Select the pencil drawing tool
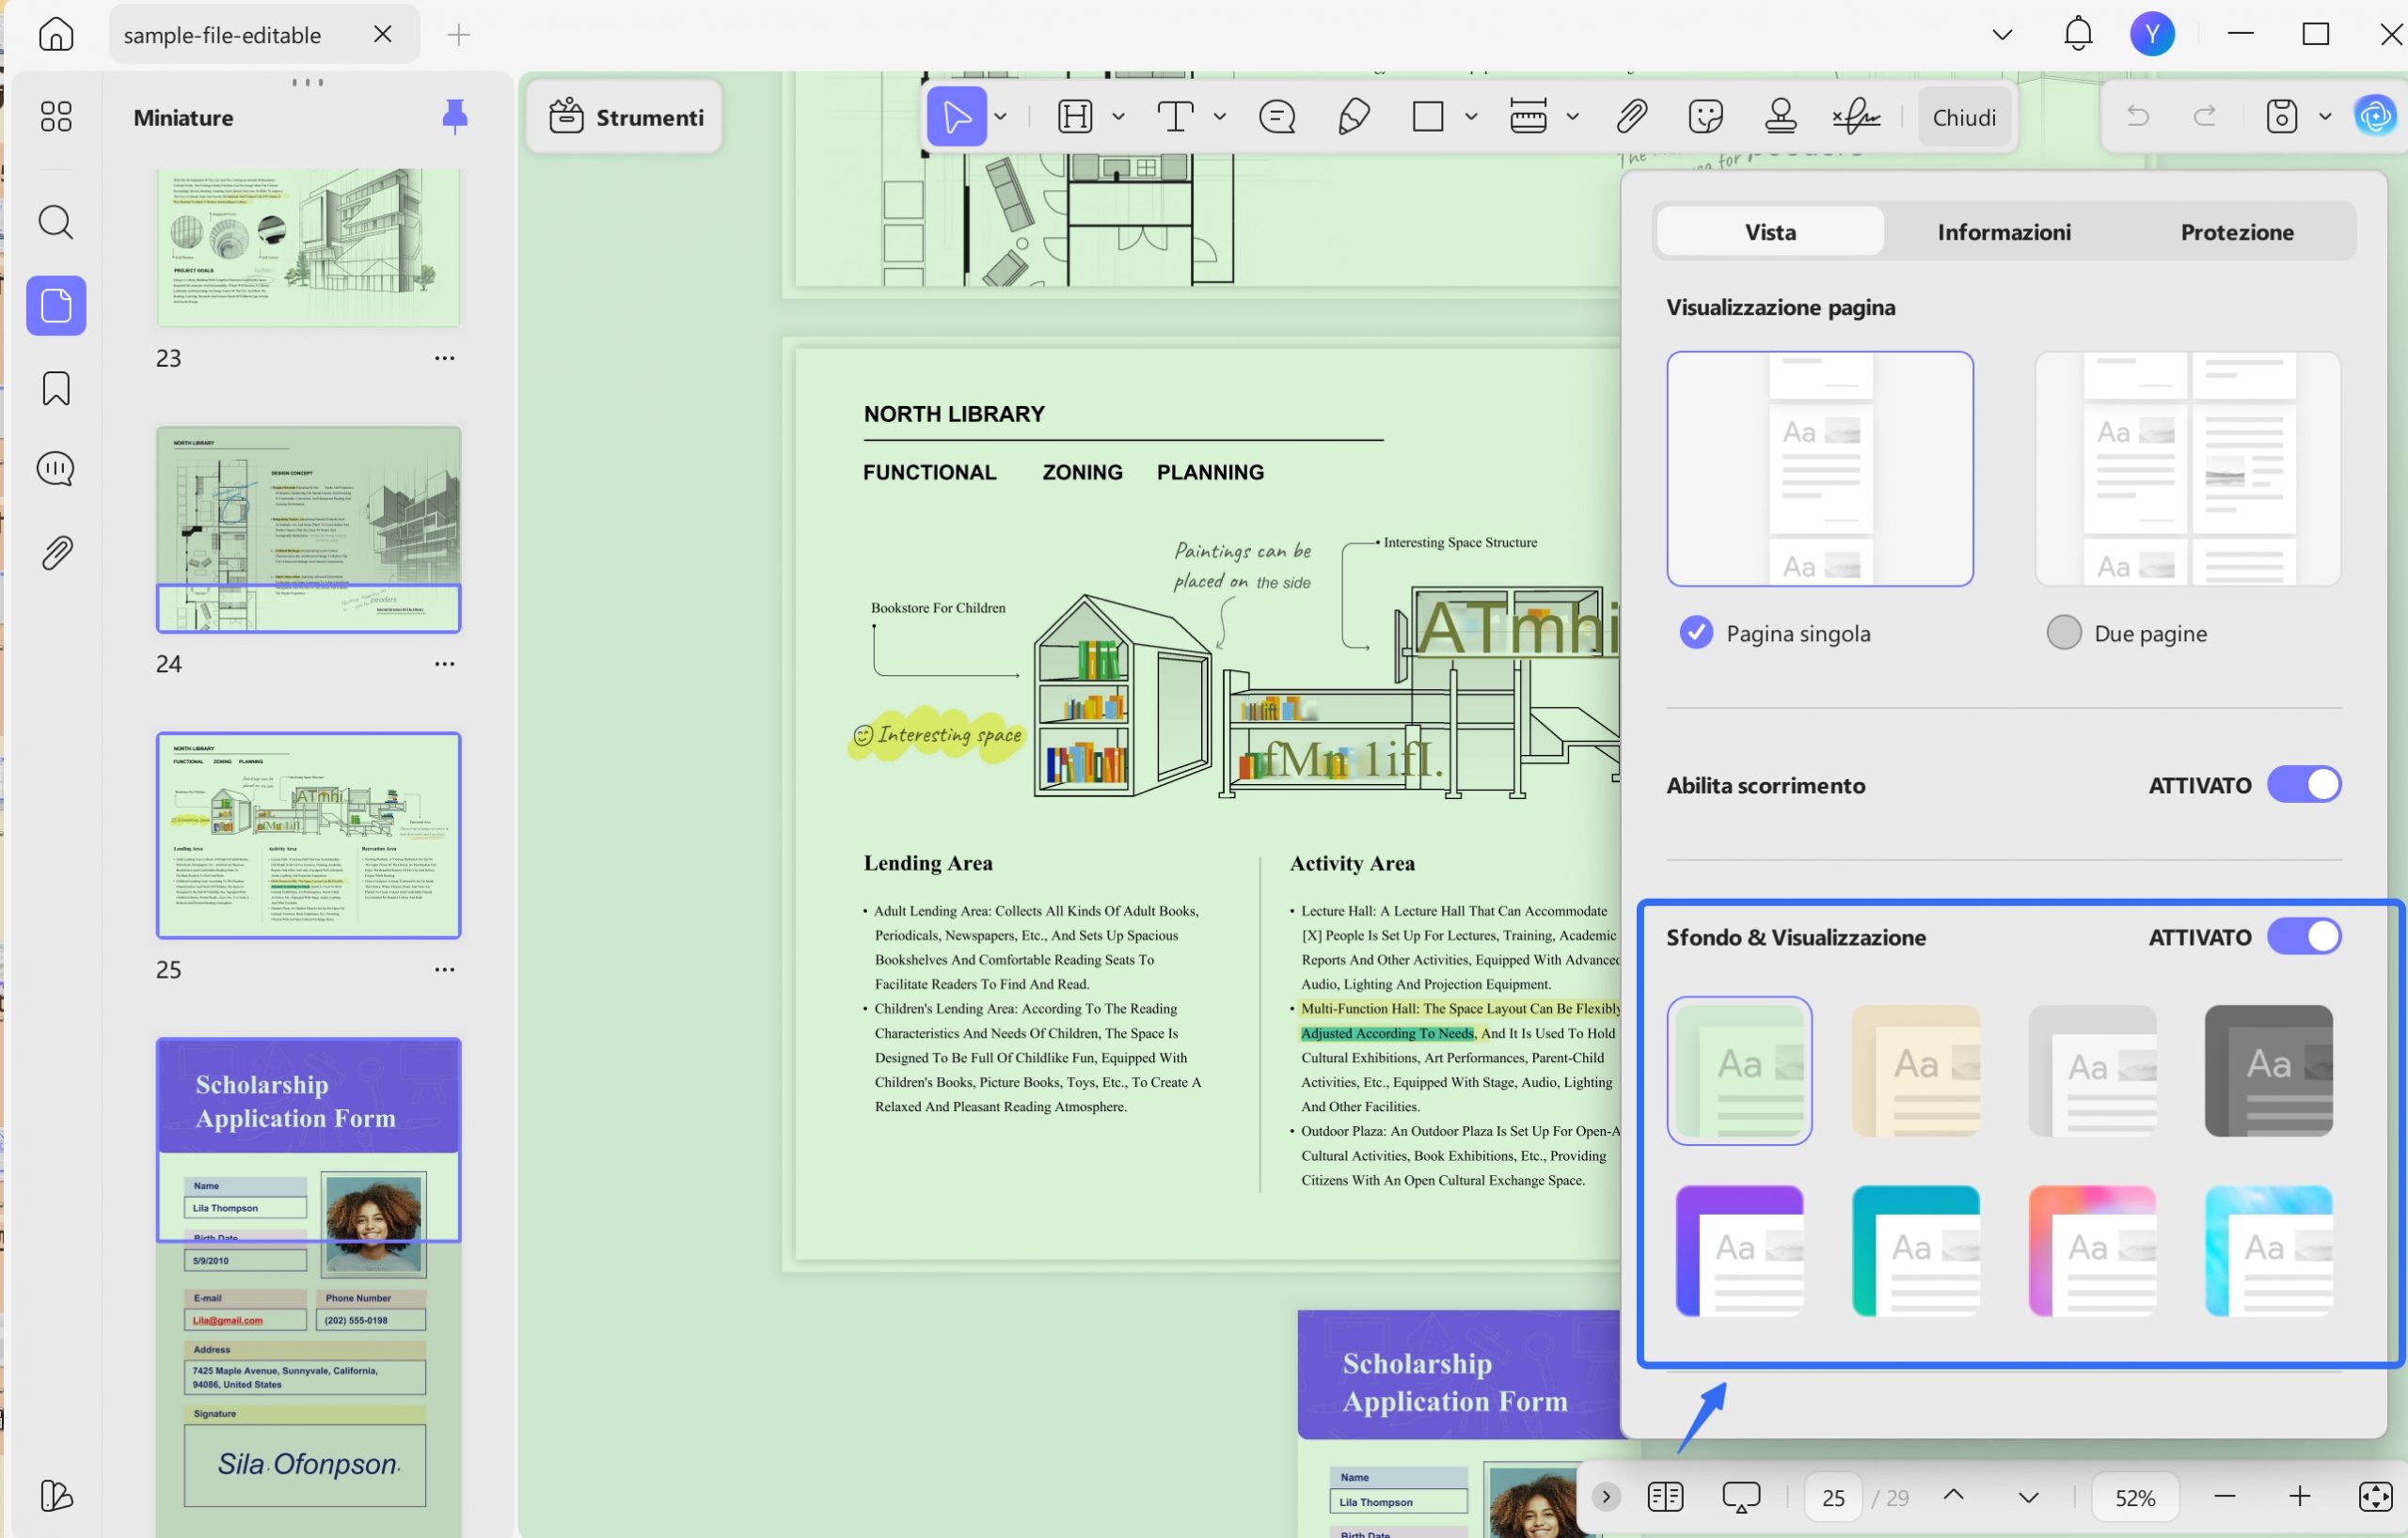2408x1538 pixels. point(1353,117)
